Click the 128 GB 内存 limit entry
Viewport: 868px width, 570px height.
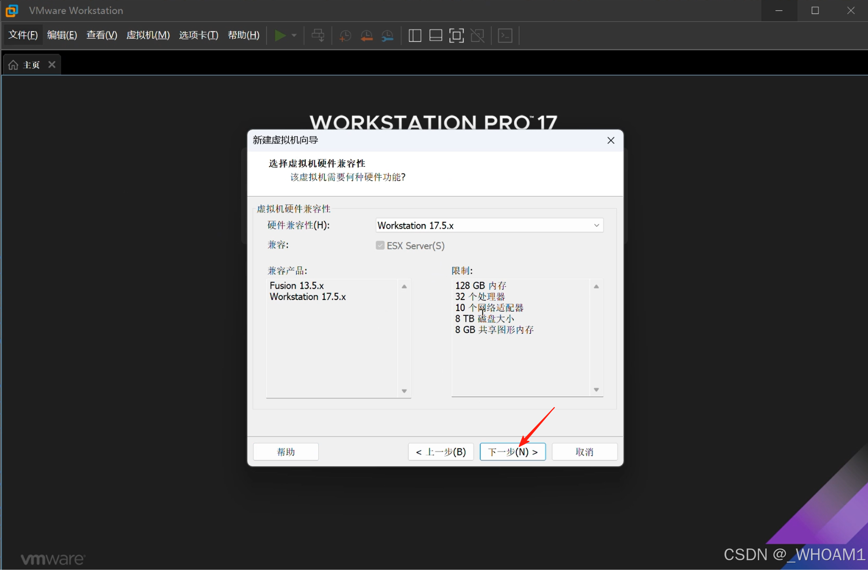[481, 285]
